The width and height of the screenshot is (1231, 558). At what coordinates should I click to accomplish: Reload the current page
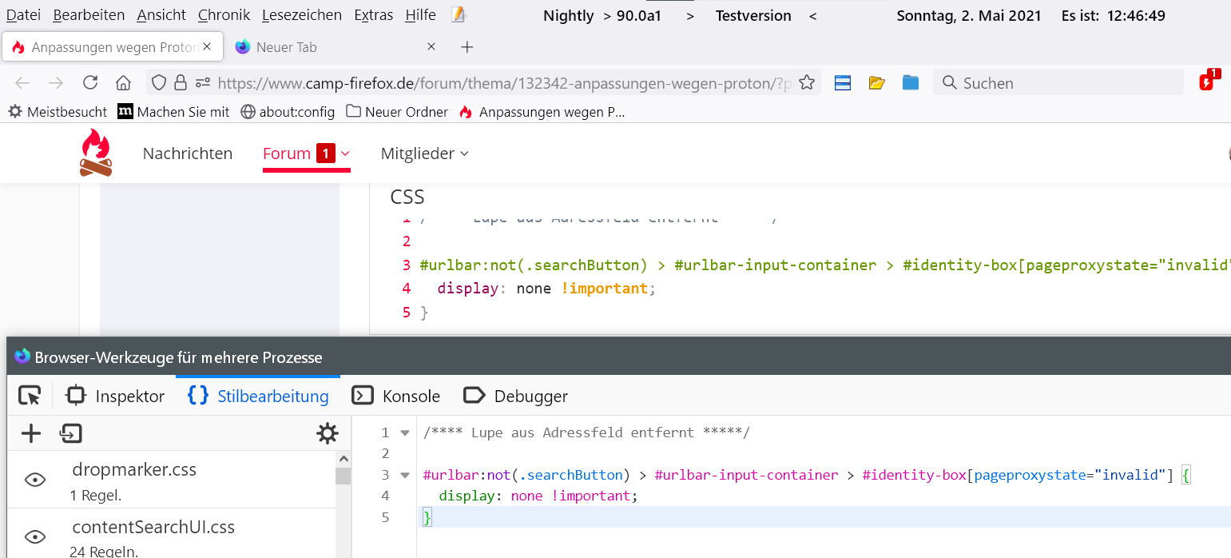(x=90, y=82)
